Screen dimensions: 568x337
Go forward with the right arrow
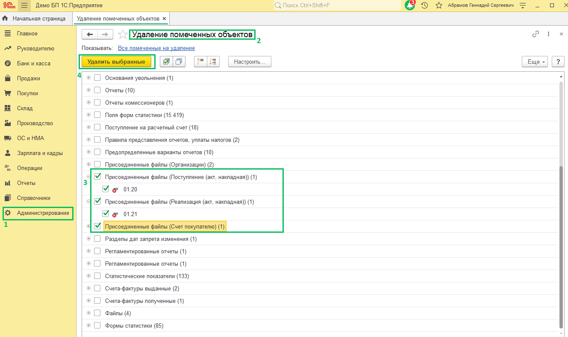click(105, 35)
